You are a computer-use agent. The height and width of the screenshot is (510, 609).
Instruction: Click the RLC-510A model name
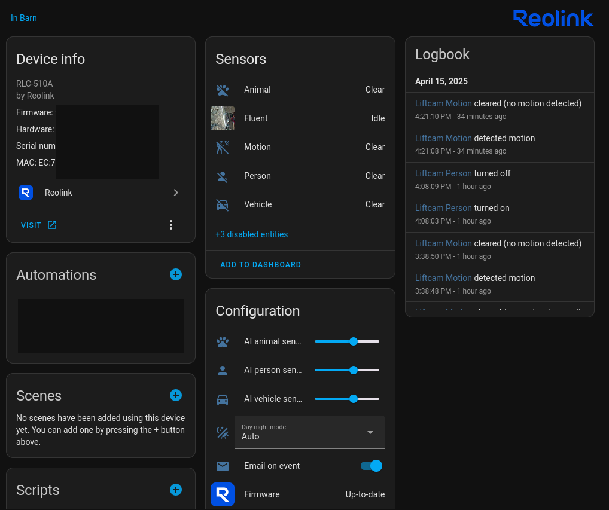click(34, 84)
